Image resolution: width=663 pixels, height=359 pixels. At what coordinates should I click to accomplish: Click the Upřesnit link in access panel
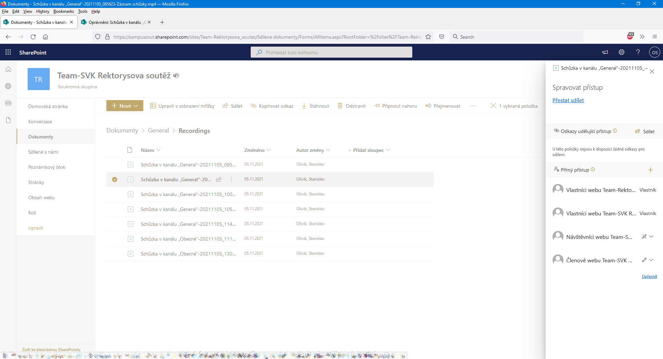(649, 276)
